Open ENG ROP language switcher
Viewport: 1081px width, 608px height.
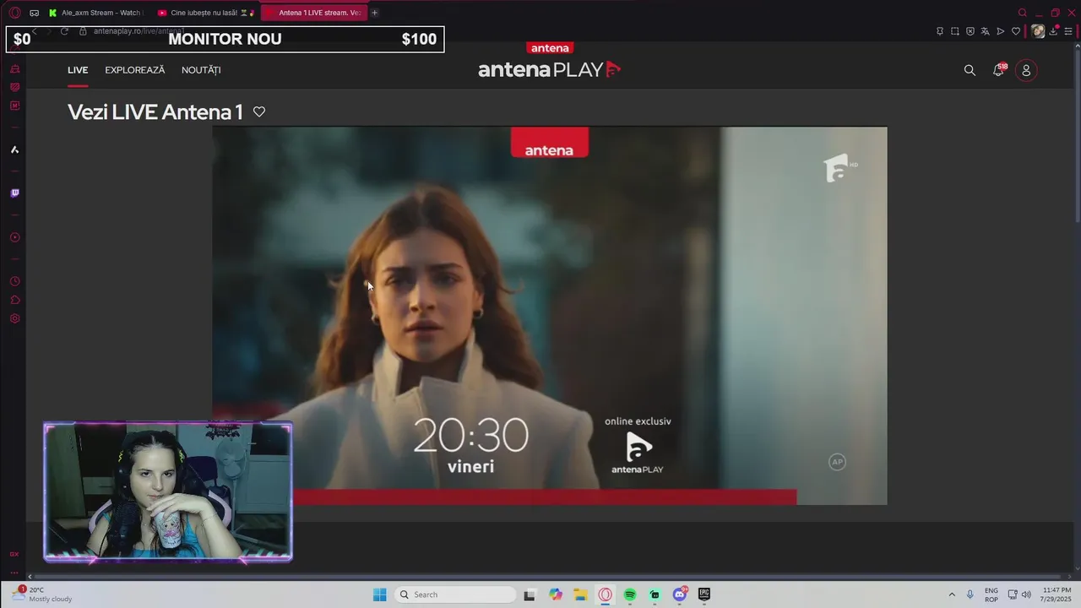click(991, 594)
